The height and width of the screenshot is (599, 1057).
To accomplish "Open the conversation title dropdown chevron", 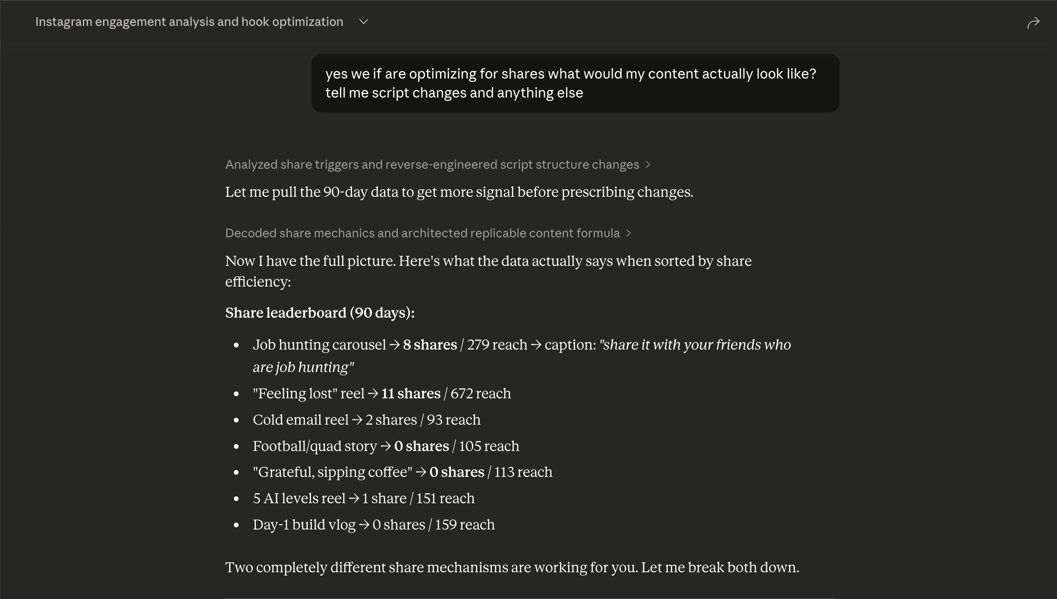I will click(364, 22).
